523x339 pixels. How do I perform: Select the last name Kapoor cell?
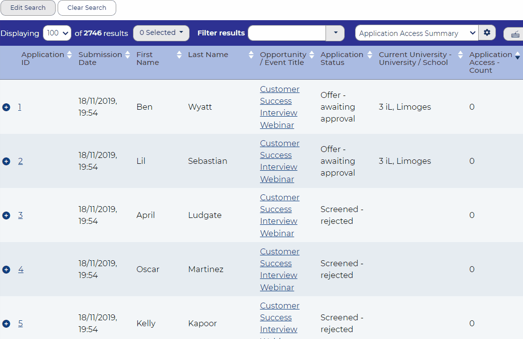202,323
